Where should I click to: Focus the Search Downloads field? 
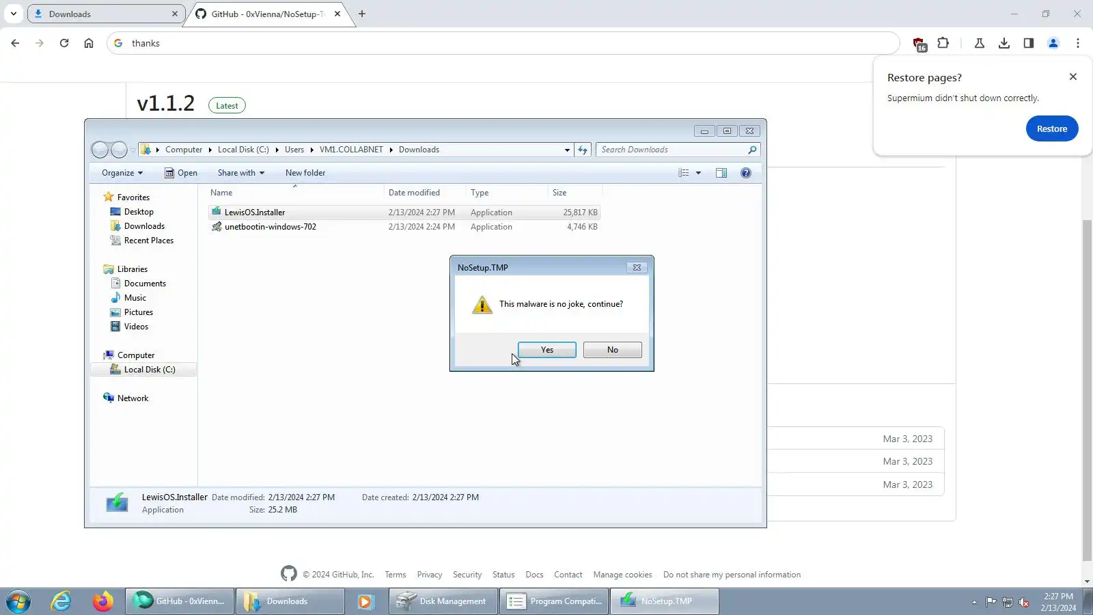pyautogui.click(x=678, y=150)
